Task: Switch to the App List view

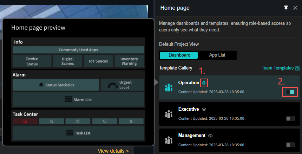Action: point(217,55)
